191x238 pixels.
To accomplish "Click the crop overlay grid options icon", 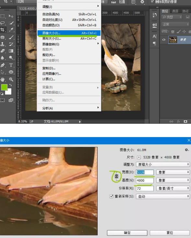I will [x=133, y=2].
